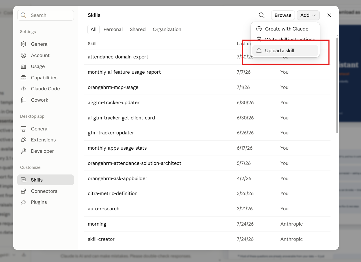Image resolution: width=361 pixels, height=262 pixels.
Task: Click the 7/7/26 date cell
Action: click(x=243, y=72)
